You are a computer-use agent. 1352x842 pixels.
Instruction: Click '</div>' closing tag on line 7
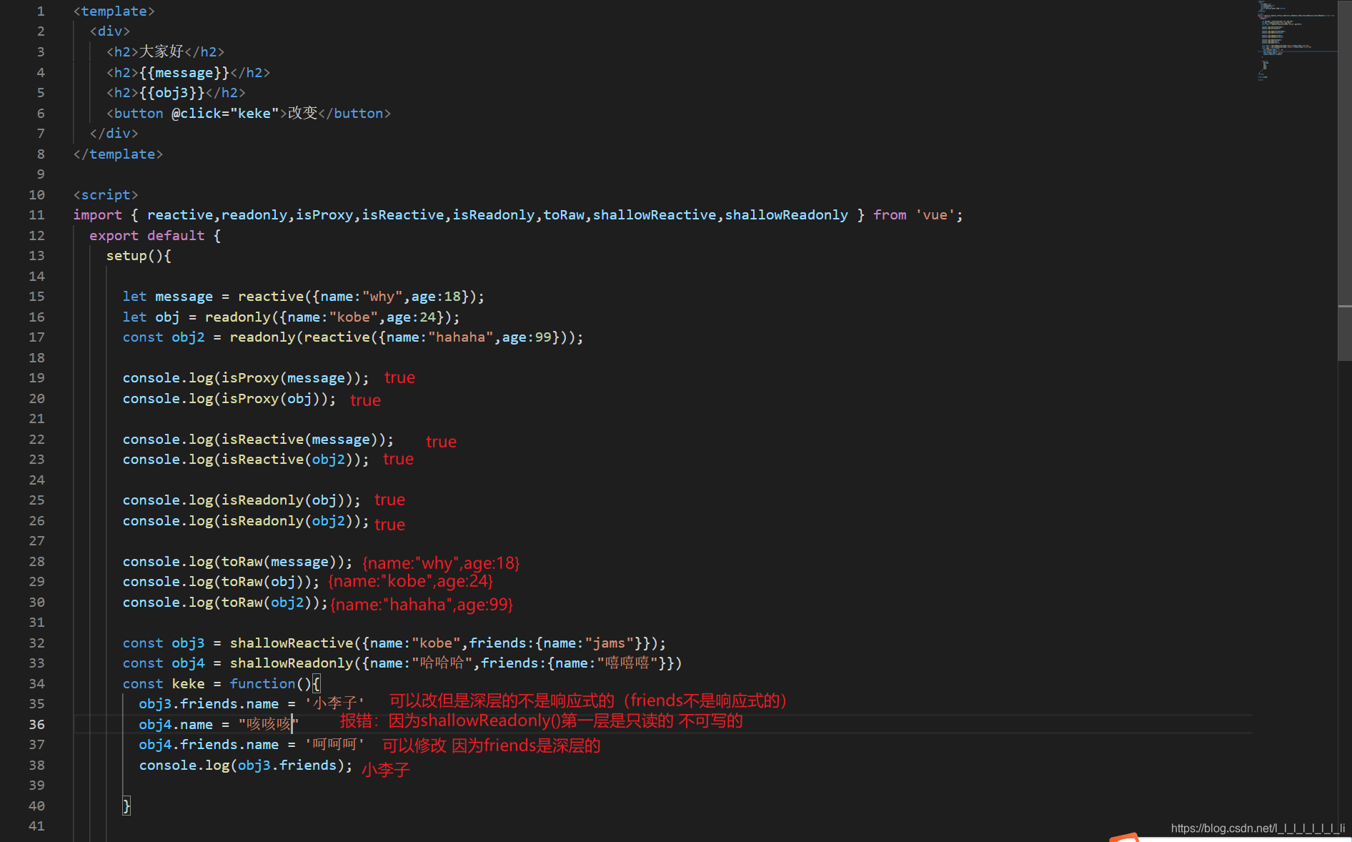pos(114,133)
